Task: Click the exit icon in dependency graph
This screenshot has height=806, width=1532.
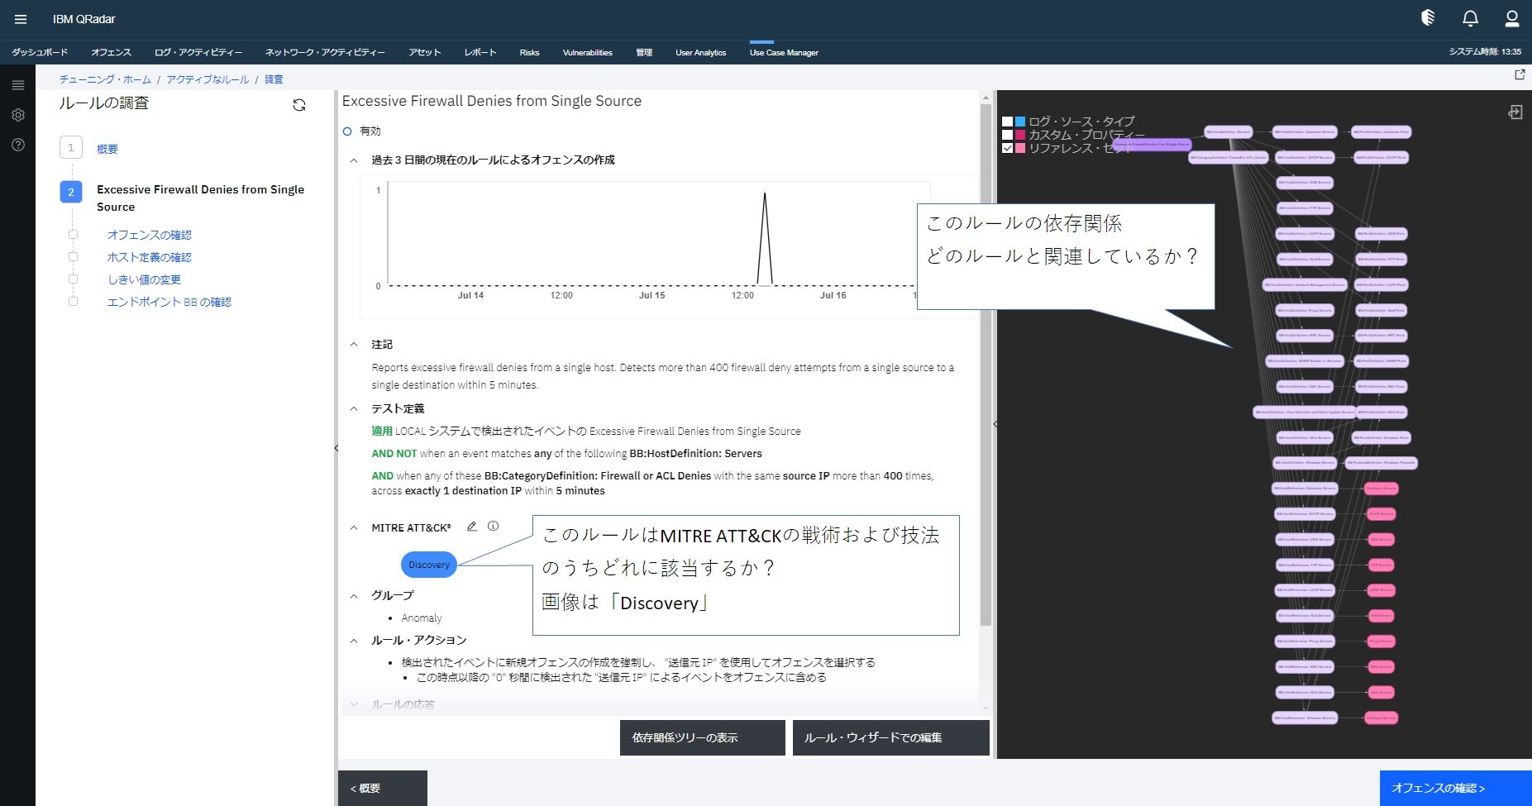Action: (1515, 112)
